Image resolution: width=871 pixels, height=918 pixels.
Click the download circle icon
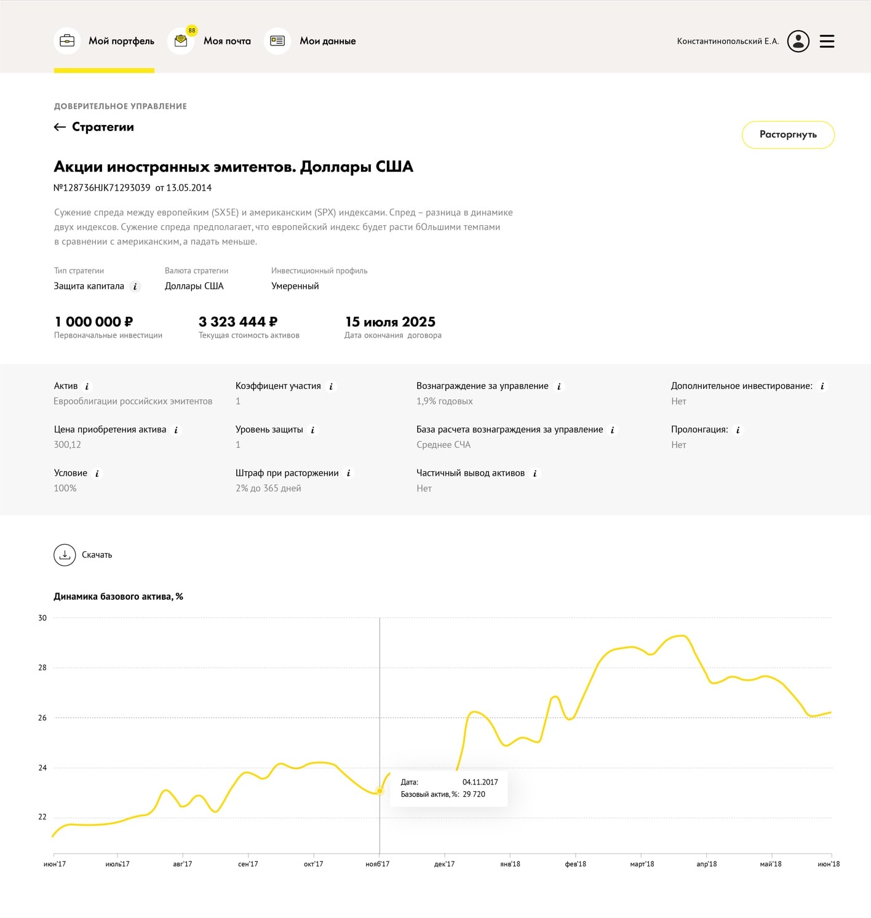point(65,555)
